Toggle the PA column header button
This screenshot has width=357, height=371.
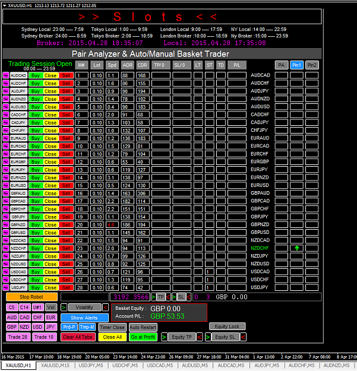click(281, 65)
